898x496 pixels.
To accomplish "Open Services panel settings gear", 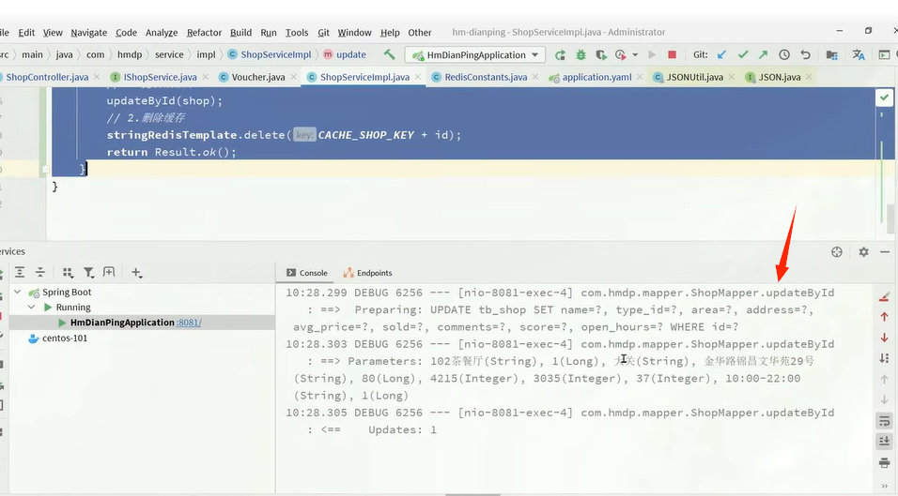I will [x=863, y=252].
